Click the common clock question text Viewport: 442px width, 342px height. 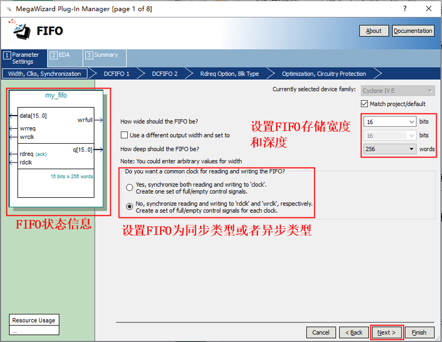click(205, 171)
